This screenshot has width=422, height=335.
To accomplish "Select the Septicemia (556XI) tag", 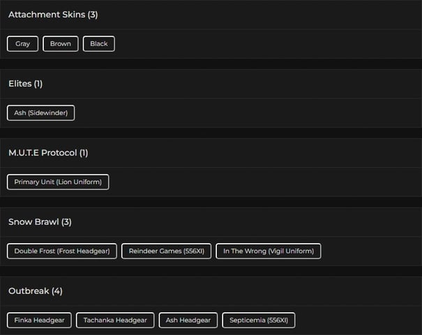I will coord(259,320).
